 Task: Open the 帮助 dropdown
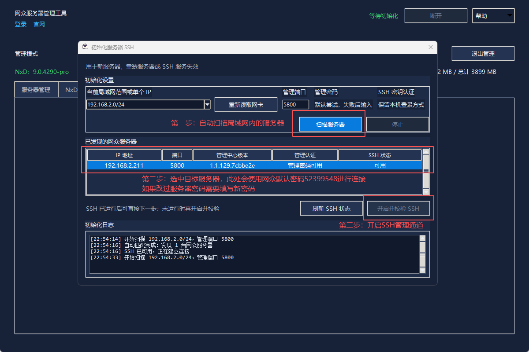[x=493, y=16]
